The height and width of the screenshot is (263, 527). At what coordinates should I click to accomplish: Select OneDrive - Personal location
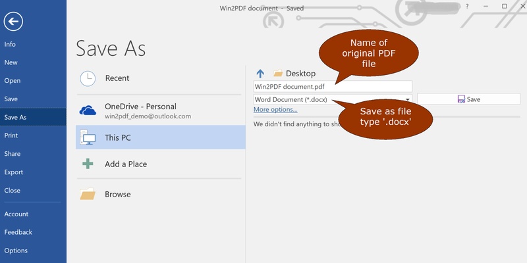point(161,110)
